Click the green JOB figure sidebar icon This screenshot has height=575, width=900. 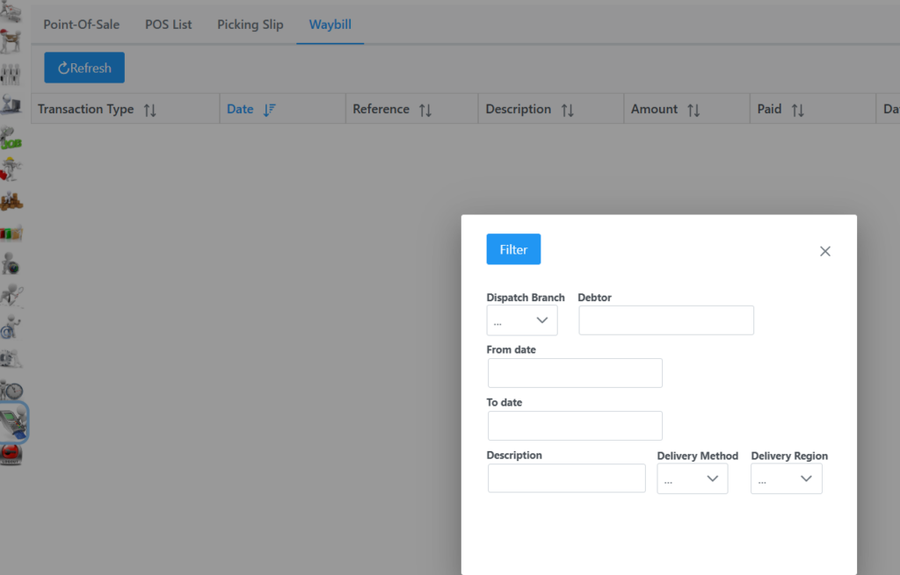[11, 137]
